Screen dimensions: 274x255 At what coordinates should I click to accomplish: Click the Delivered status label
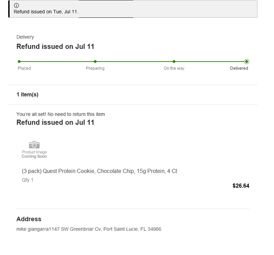[239, 68]
